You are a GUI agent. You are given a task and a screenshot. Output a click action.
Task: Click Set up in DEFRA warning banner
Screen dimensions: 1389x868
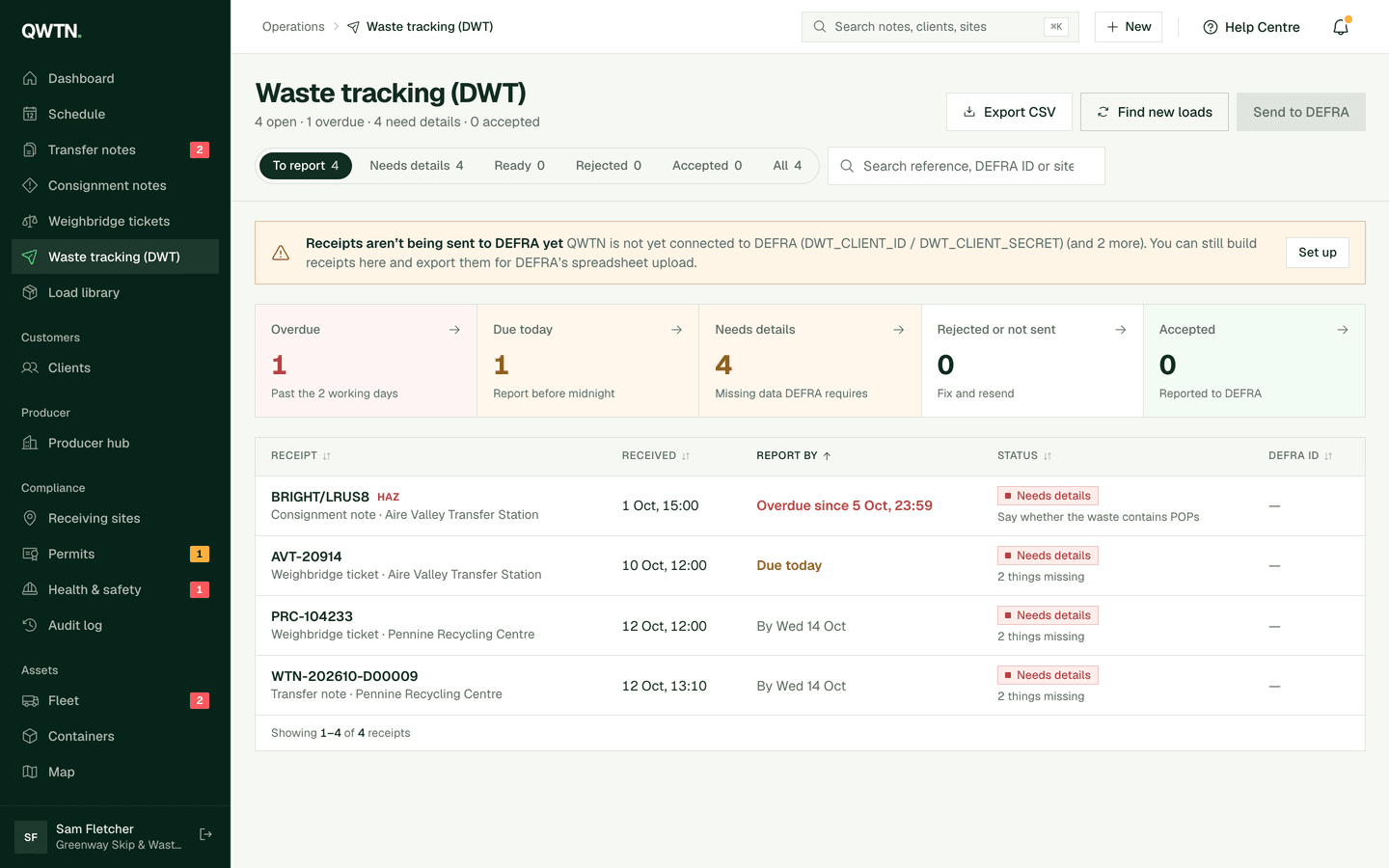(1318, 253)
